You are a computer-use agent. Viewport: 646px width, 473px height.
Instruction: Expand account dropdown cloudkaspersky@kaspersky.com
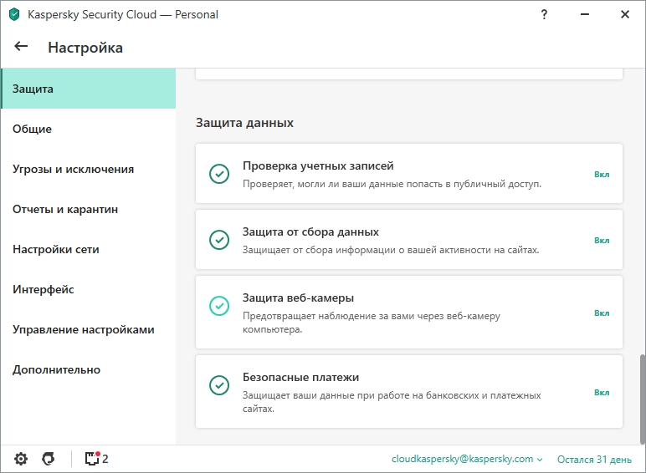[x=467, y=459]
